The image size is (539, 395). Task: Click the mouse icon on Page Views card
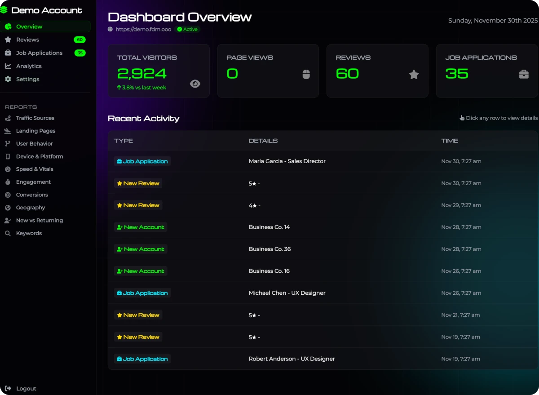pyautogui.click(x=306, y=75)
